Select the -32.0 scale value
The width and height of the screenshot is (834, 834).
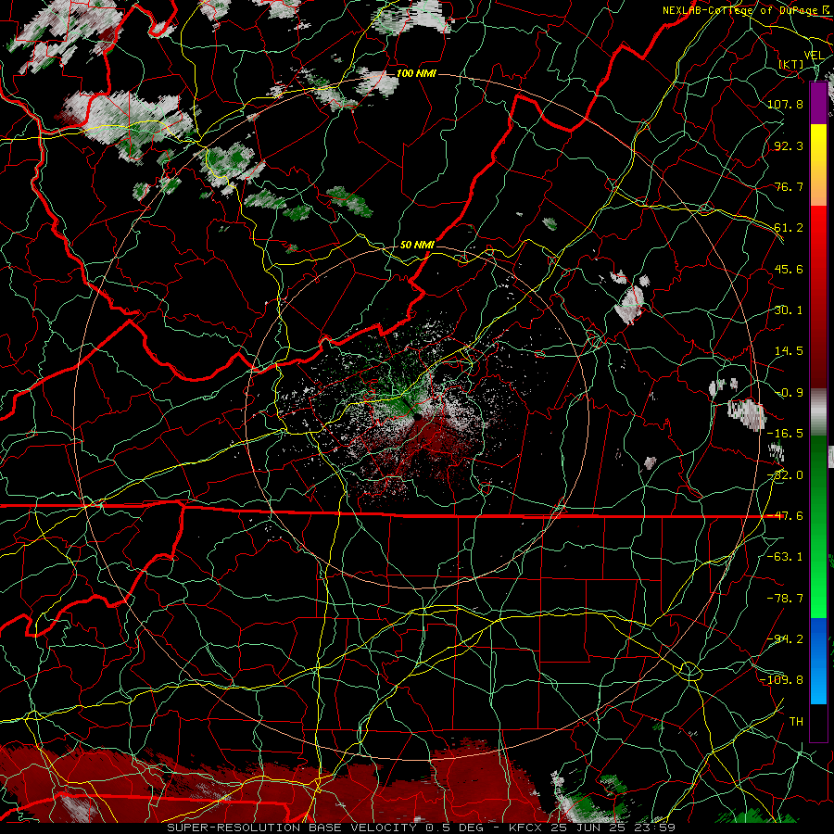point(785,475)
